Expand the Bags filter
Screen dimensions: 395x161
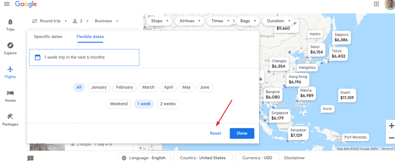coord(248,21)
